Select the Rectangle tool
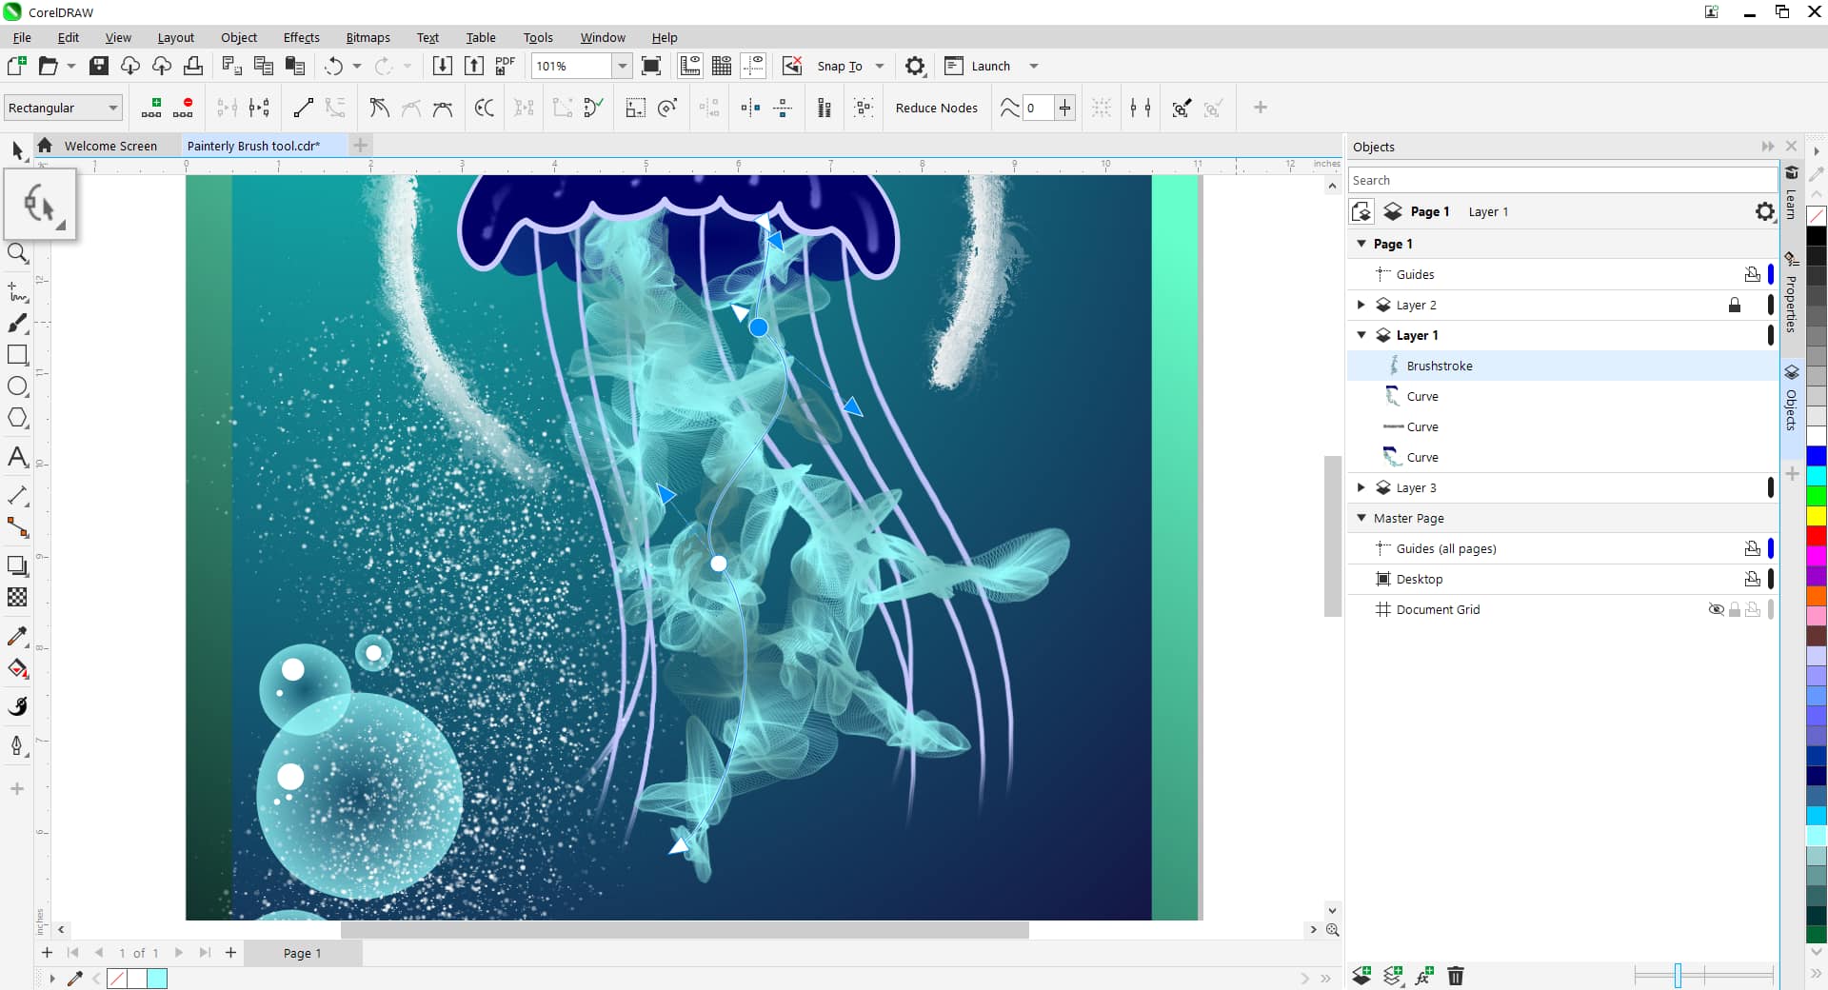This screenshot has height=990, width=1828. 17,355
